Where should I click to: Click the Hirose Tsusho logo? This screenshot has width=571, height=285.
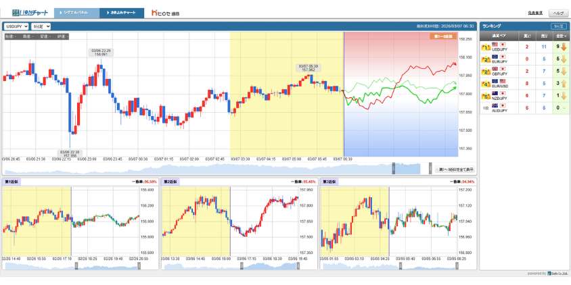point(166,13)
